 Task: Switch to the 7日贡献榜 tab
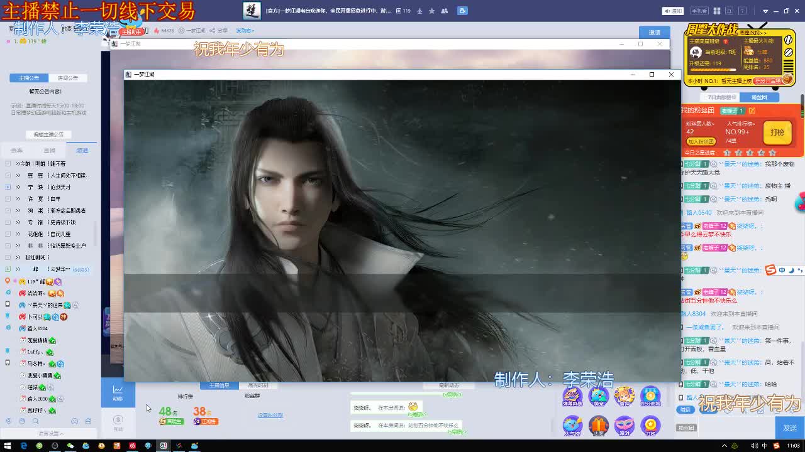point(719,97)
